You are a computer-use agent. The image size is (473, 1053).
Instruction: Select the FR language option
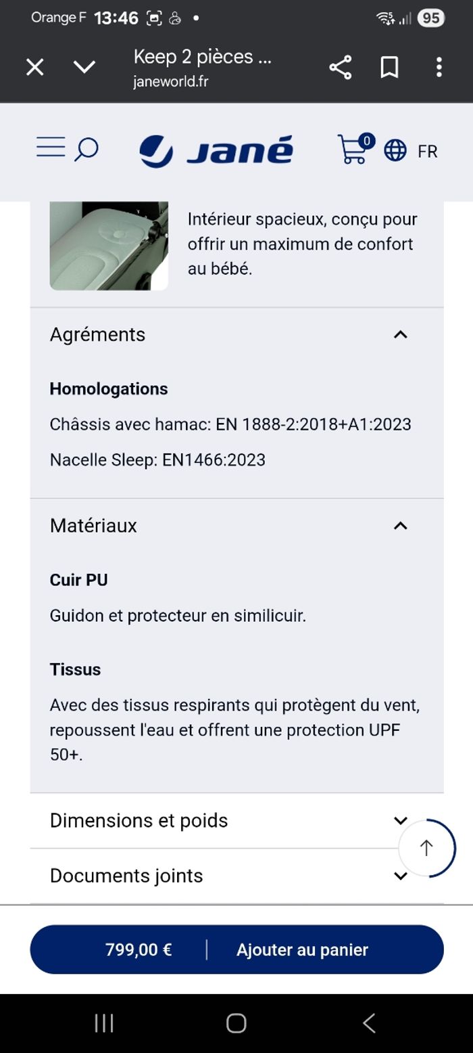click(x=428, y=151)
